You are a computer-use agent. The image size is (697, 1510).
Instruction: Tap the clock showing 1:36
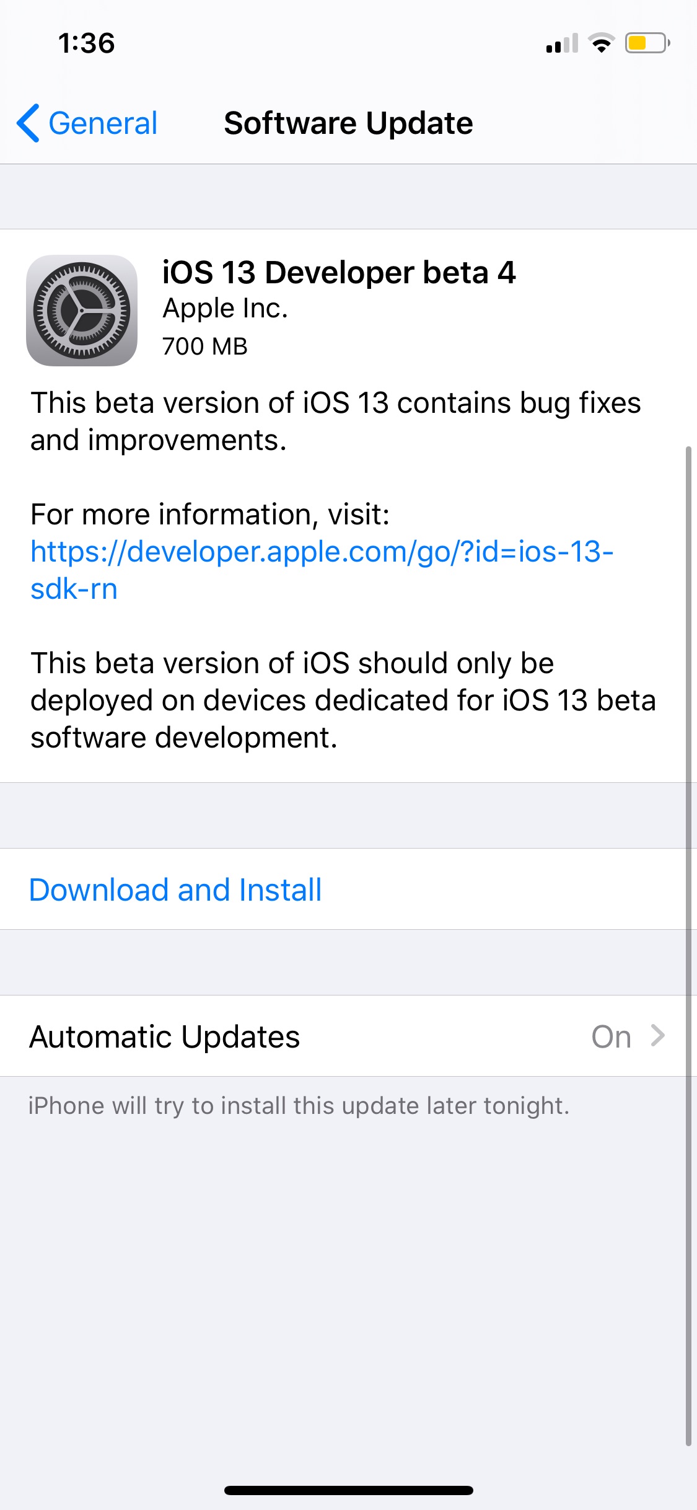(x=85, y=42)
